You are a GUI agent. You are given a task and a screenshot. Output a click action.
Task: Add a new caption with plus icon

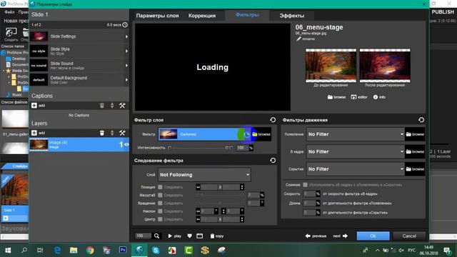pyautogui.click(x=34, y=106)
